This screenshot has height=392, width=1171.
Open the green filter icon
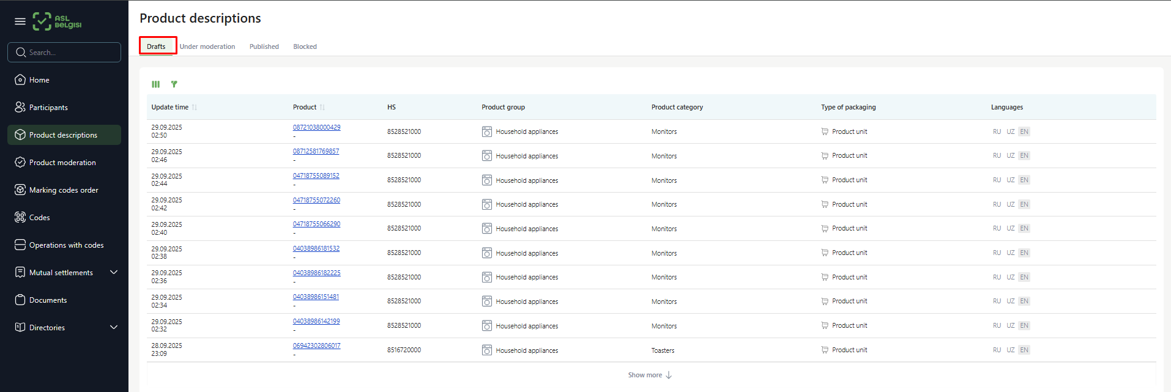[x=174, y=84]
